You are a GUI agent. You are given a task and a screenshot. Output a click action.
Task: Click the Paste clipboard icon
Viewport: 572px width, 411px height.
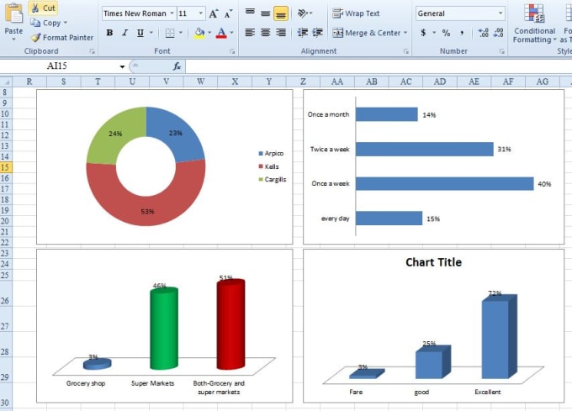click(x=13, y=13)
